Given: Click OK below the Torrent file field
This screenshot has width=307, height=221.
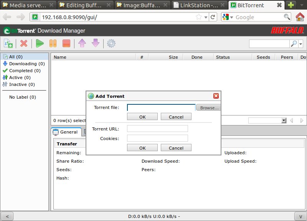Looking at the screenshot, I should click(x=142, y=117).
